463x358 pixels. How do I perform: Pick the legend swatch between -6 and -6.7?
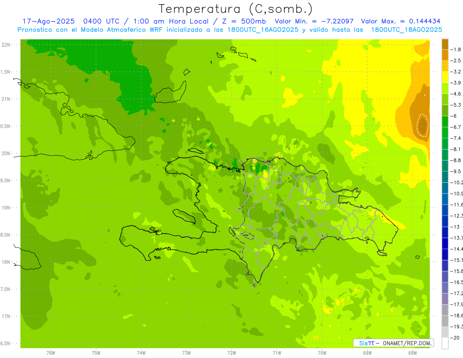tap(445, 121)
